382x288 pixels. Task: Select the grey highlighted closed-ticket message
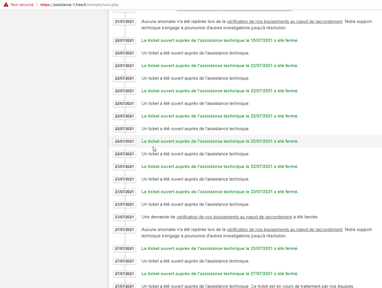220,141
